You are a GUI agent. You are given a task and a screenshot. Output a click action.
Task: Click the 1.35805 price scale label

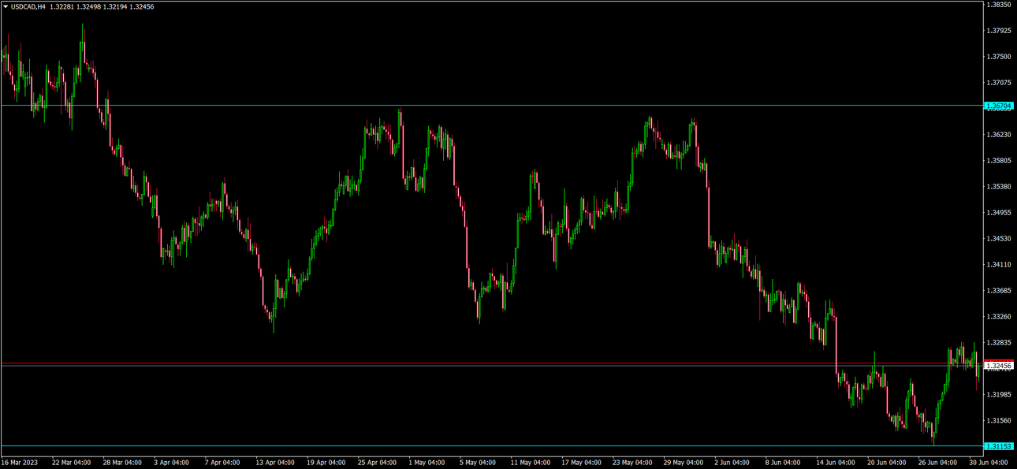tap(999, 160)
